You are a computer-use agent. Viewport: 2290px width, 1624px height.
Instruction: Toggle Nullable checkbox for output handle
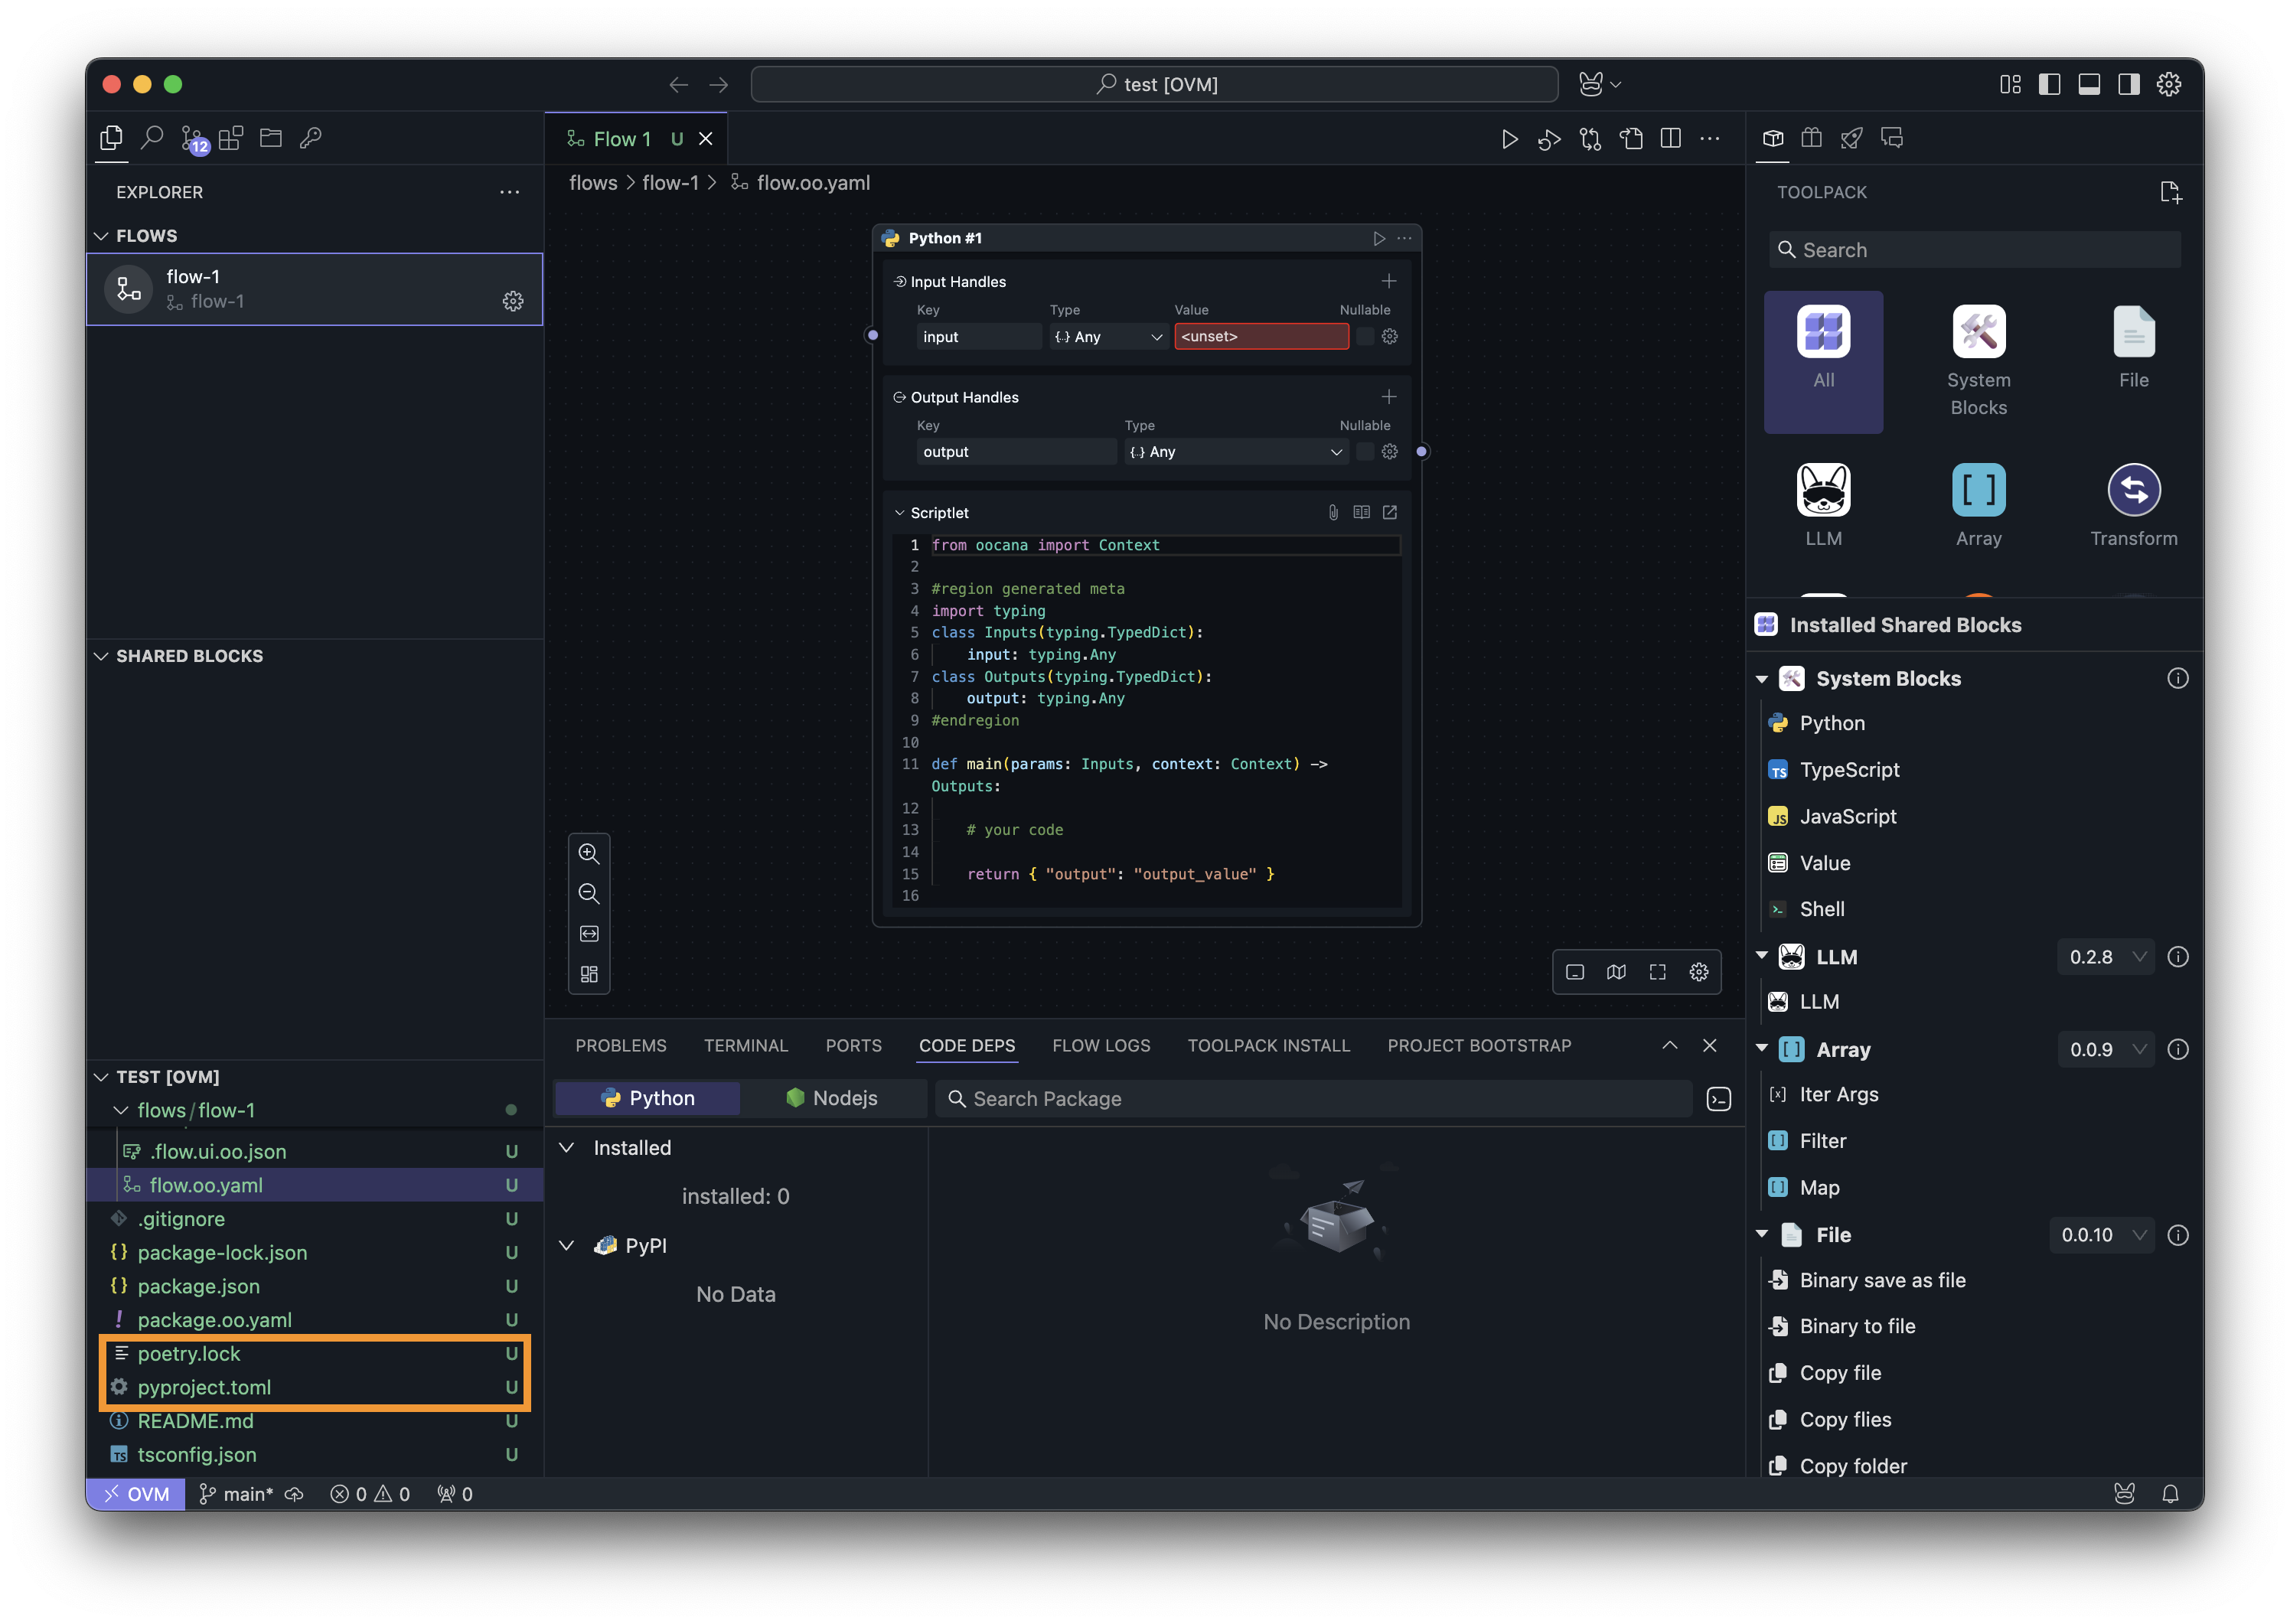[x=1364, y=452]
